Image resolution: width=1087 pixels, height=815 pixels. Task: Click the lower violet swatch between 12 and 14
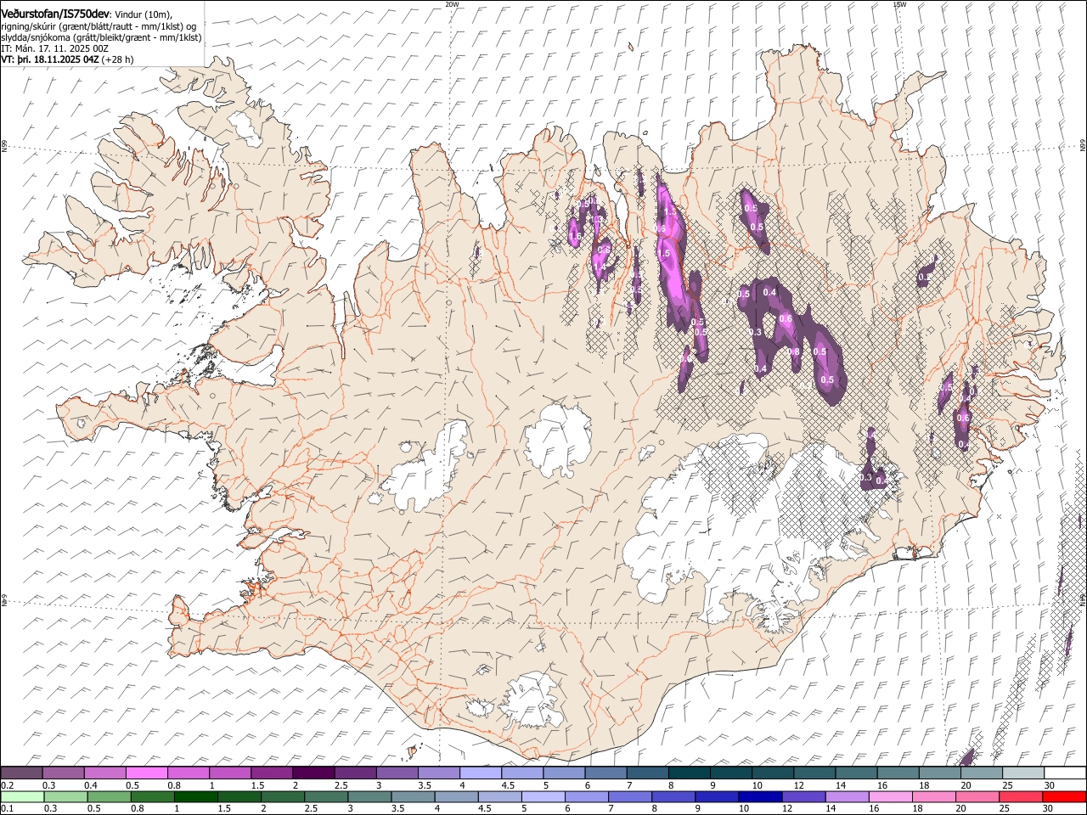804,796
